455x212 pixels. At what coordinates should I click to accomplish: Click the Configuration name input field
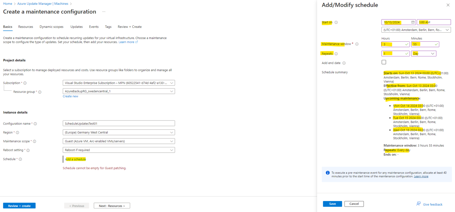[119, 123]
